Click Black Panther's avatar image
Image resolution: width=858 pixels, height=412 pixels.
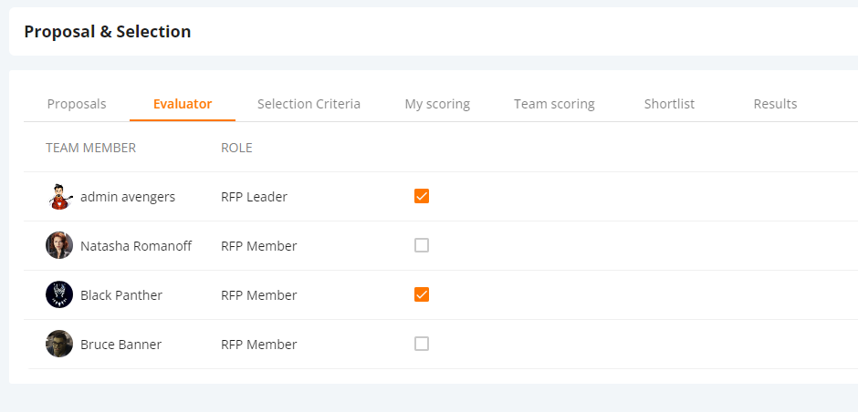59,294
